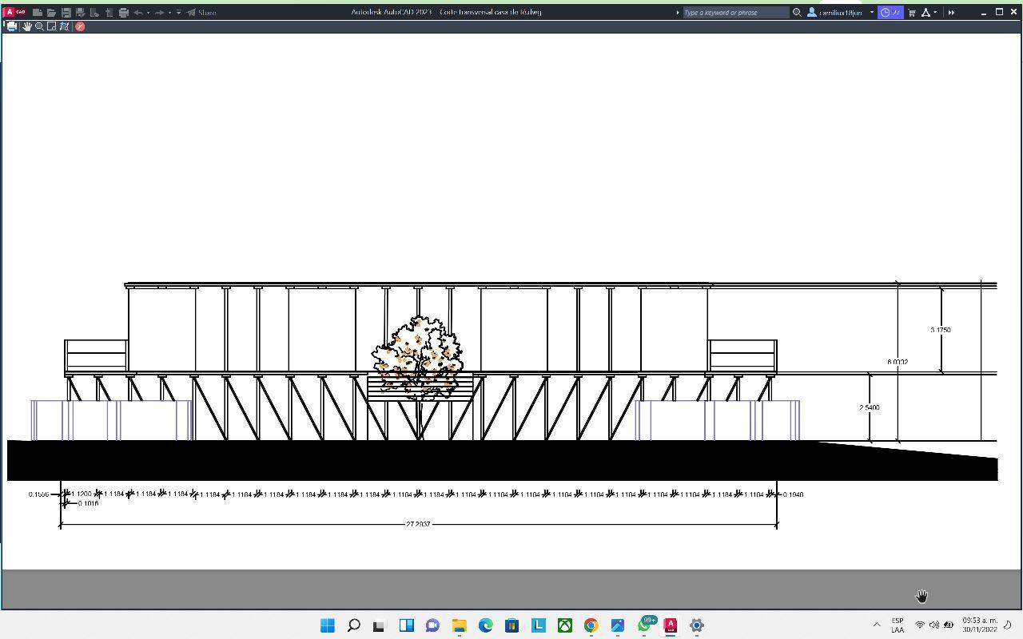
Task: Expand the arrow left of search box
Action: tap(678, 13)
